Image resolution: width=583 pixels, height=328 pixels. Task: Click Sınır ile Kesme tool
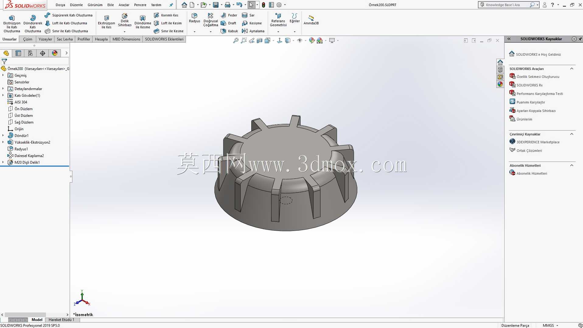tap(169, 31)
